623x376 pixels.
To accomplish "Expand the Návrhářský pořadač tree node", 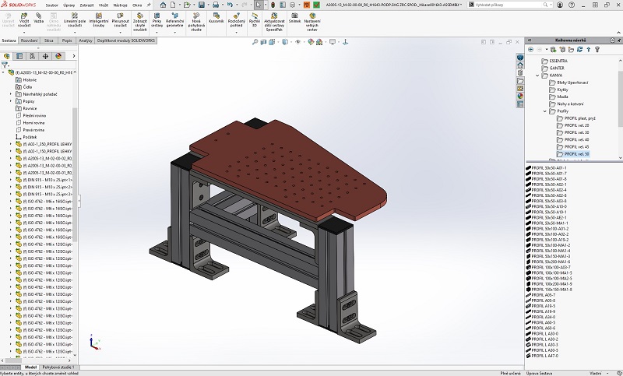I will [11, 94].
